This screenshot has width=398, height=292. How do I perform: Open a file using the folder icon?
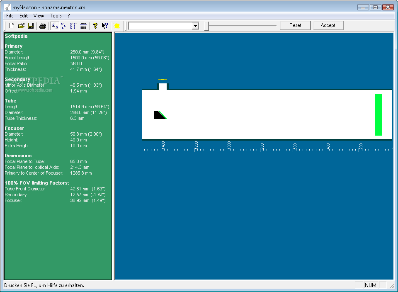pos(21,26)
